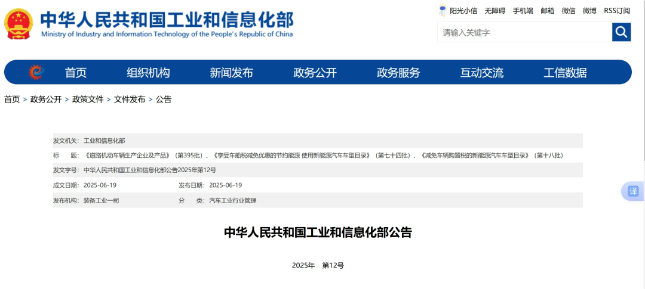The height and width of the screenshot is (289, 645).
Task: Go to 政策文件 in the breadcrumb
Action: (88, 100)
